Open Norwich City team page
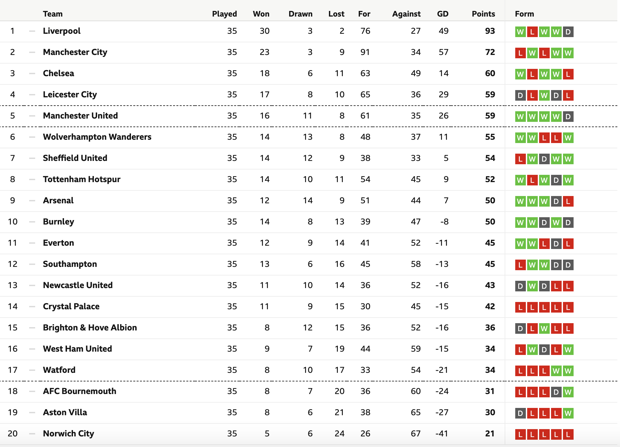620x447 pixels. (x=69, y=434)
